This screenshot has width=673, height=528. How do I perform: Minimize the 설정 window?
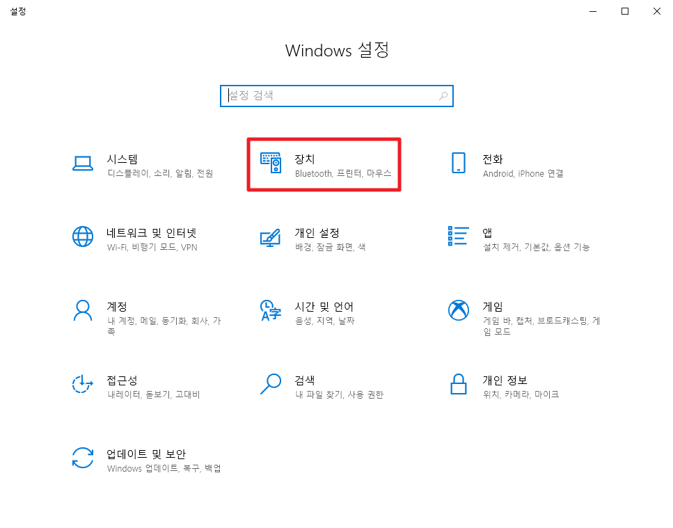(x=593, y=11)
